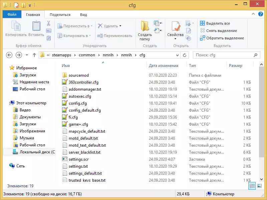Switch to the View (Вид) tab
This screenshot has height=200, width=267.
click(83, 15)
